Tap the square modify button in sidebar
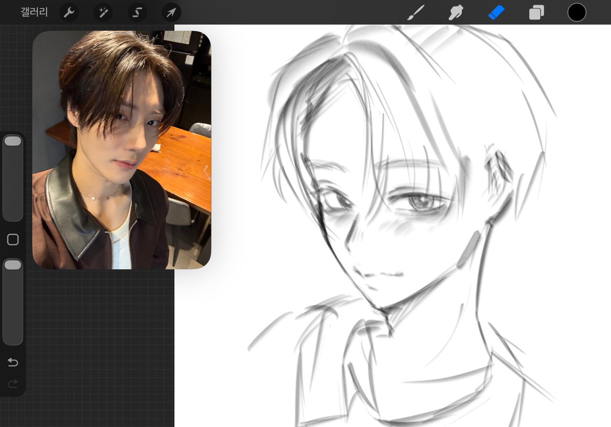The width and height of the screenshot is (611, 427). [x=13, y=239]
